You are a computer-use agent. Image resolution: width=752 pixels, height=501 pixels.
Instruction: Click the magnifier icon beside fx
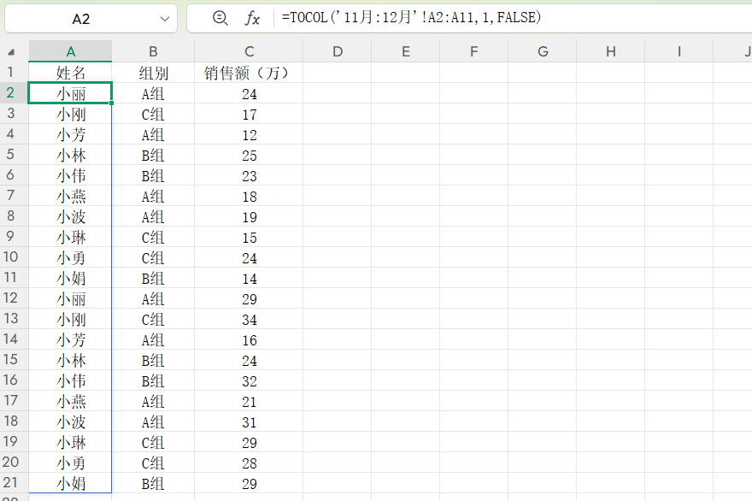pyautogui.click(x=220, y=19)
